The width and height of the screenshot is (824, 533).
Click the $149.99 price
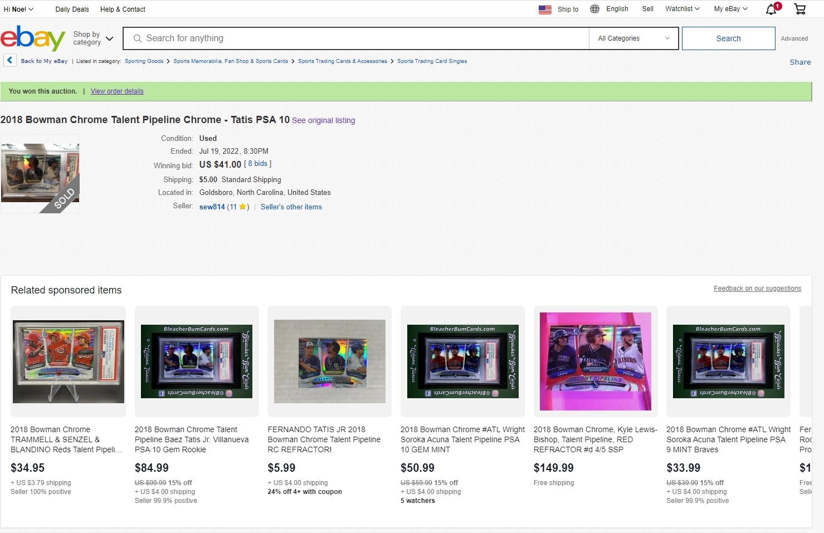tap(553, 468)
